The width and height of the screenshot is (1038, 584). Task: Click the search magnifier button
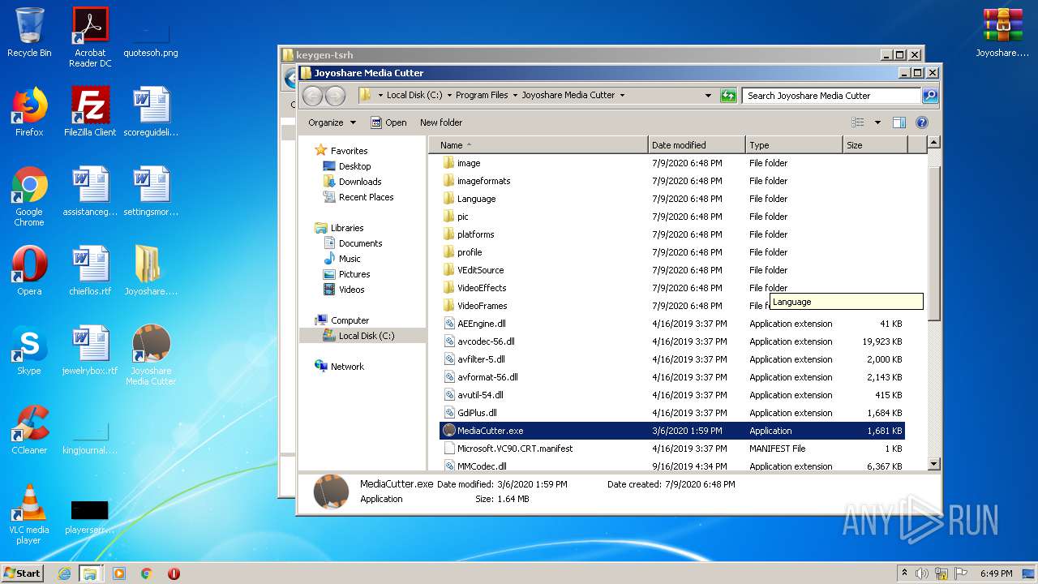tap(930, 96)
